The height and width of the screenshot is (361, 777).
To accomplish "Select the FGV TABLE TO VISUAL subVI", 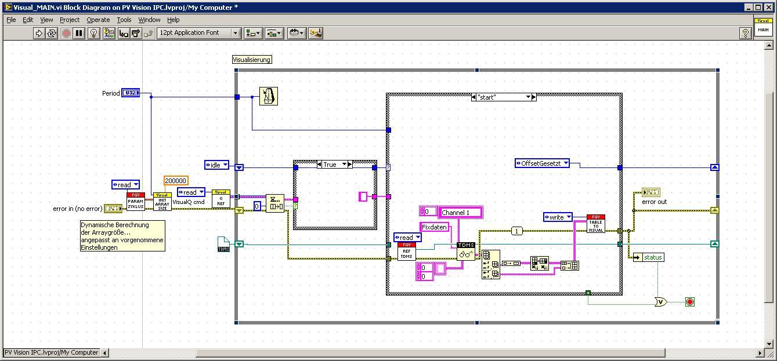I will click(596, 224).
